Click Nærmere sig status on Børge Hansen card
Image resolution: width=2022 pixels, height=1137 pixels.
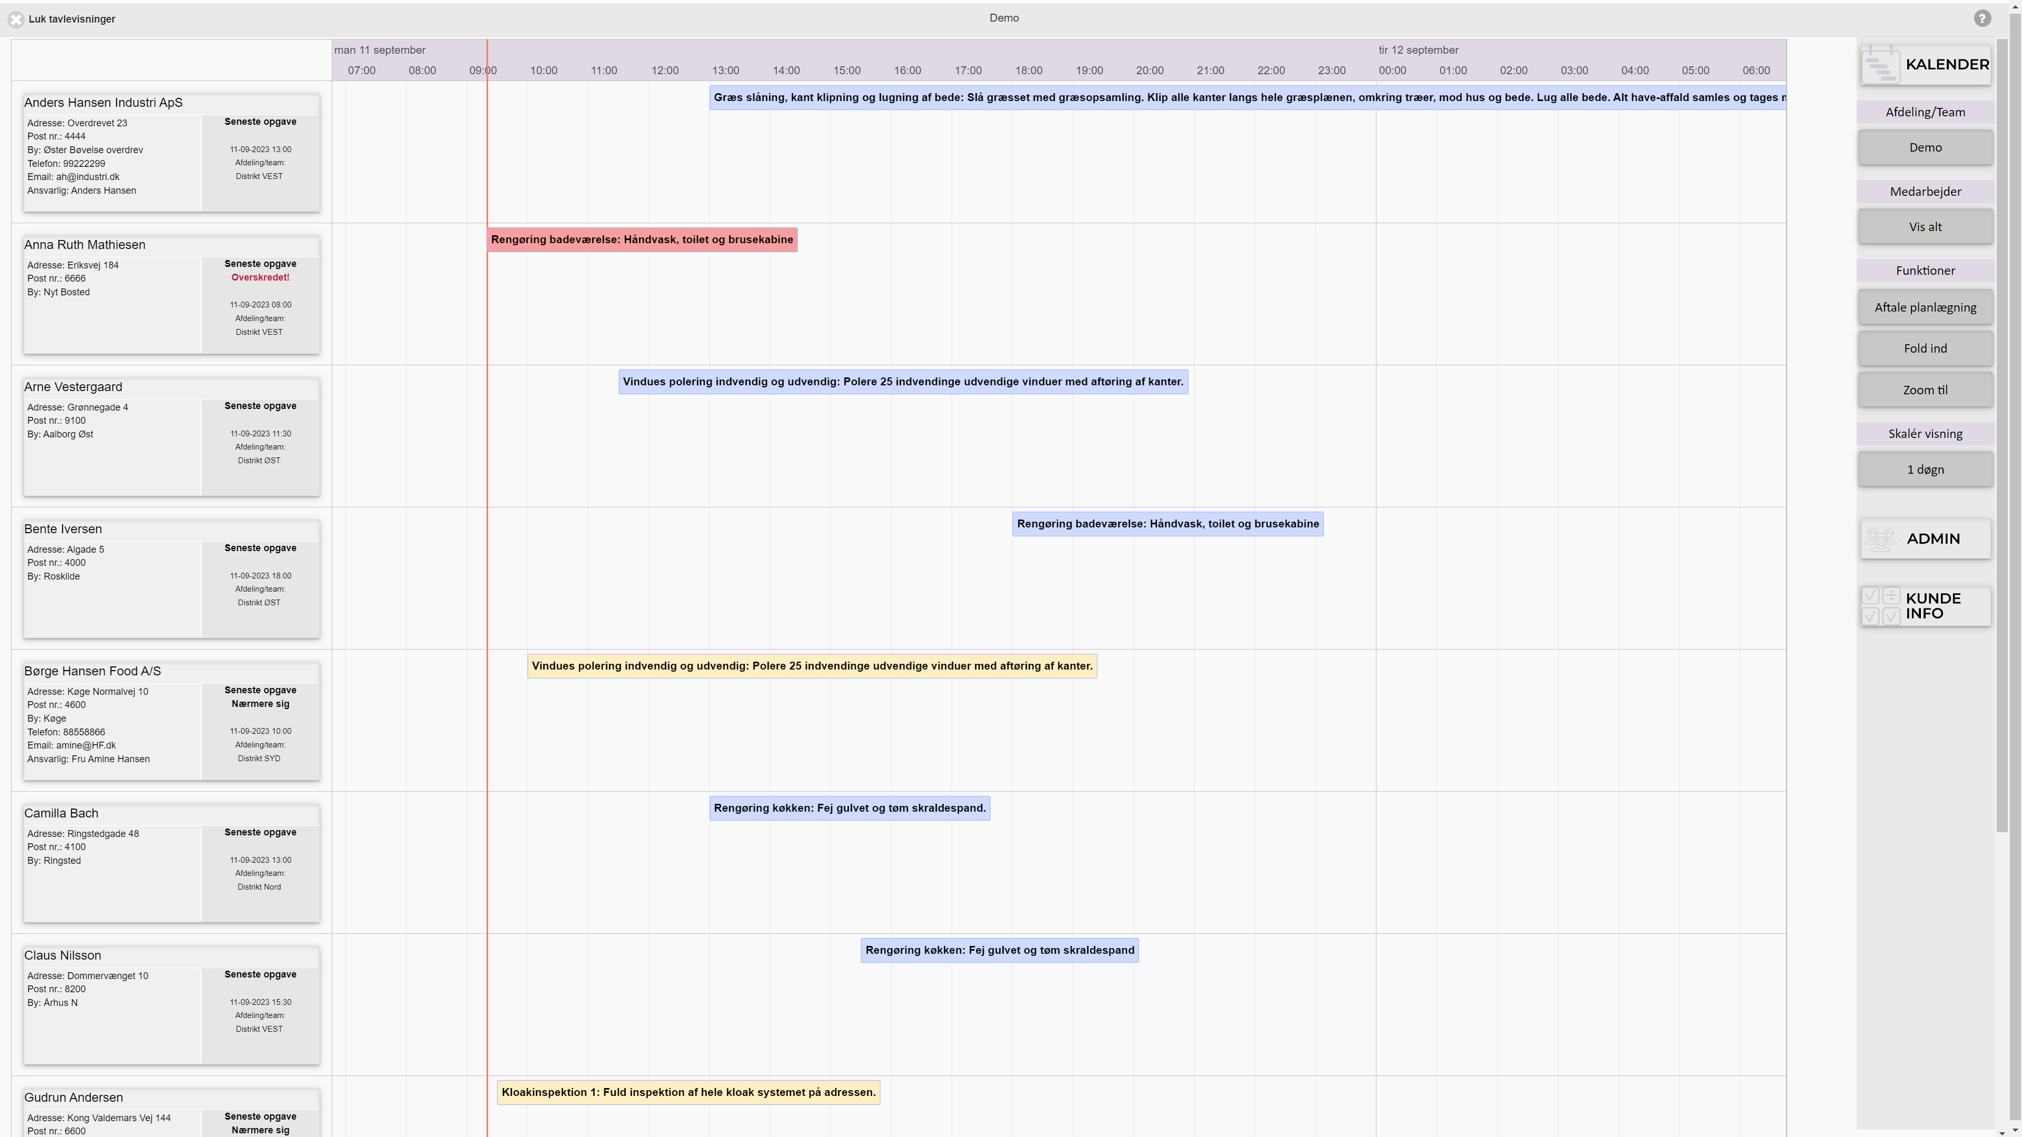pyautogui.click(x=260, y=704)
